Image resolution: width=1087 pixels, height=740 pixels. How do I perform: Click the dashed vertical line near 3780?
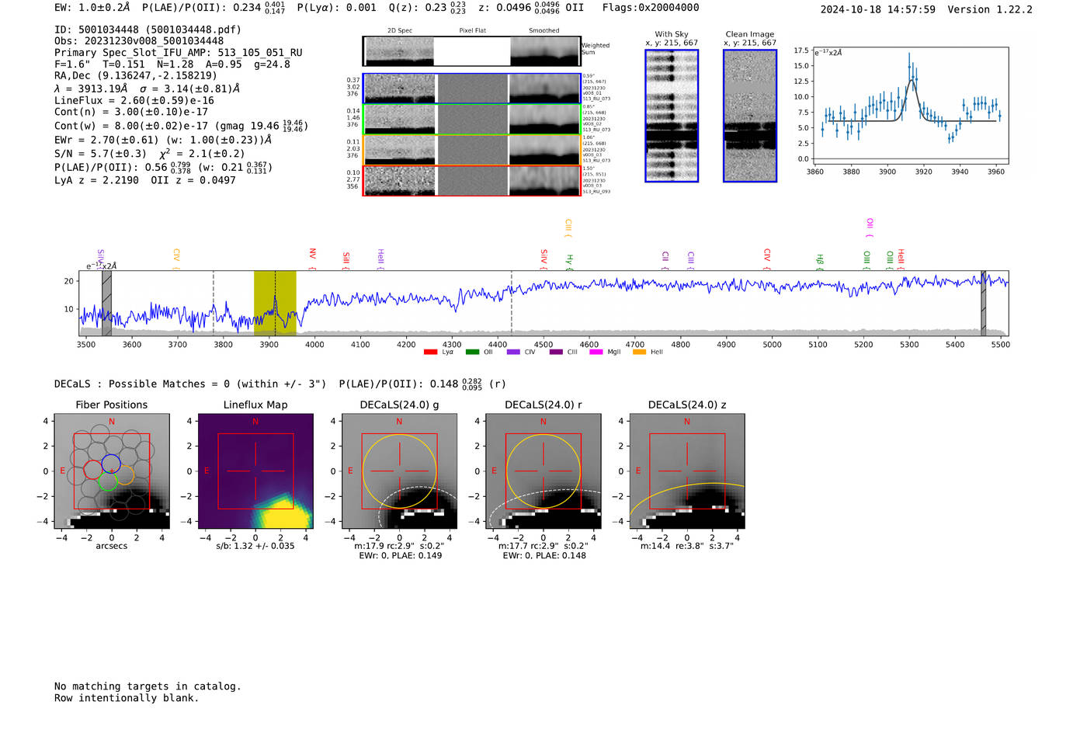pos(214,303)
